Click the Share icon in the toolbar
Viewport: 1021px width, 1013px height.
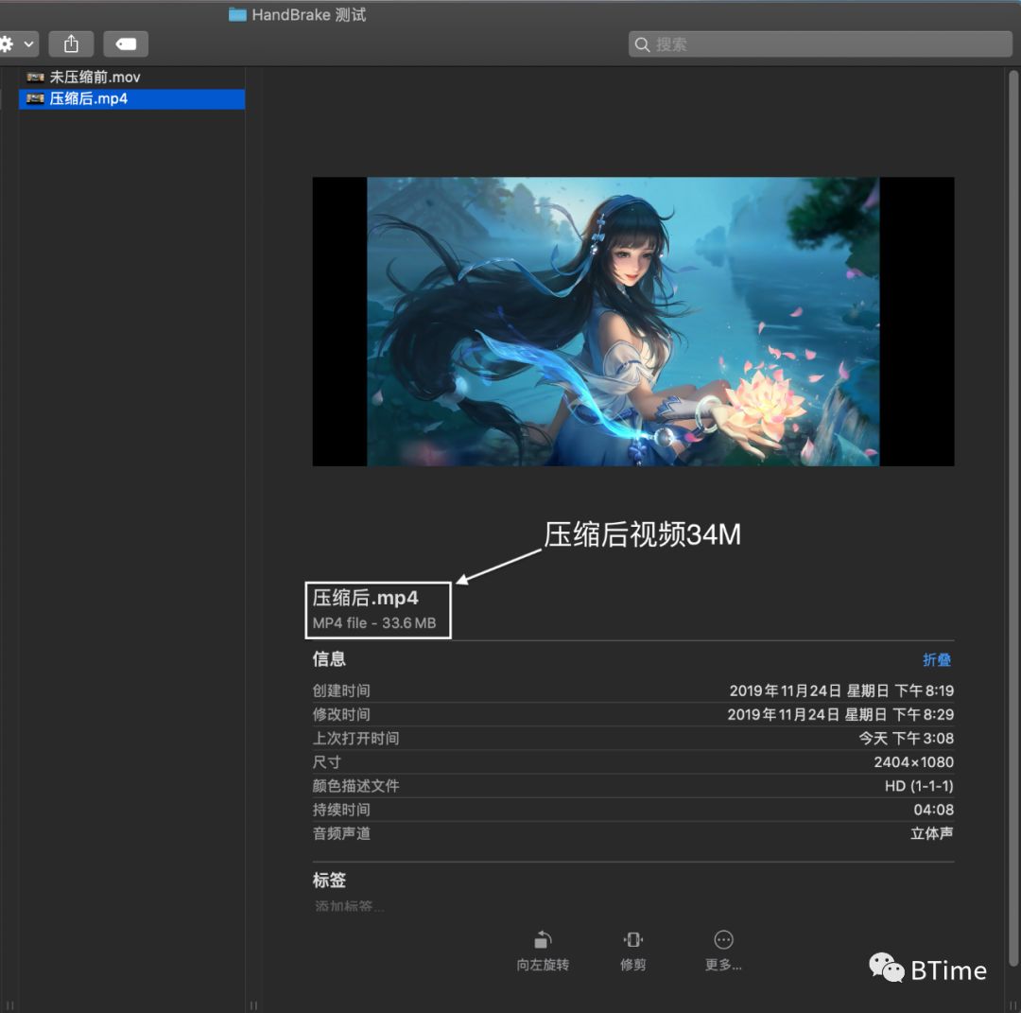(71, 44)
